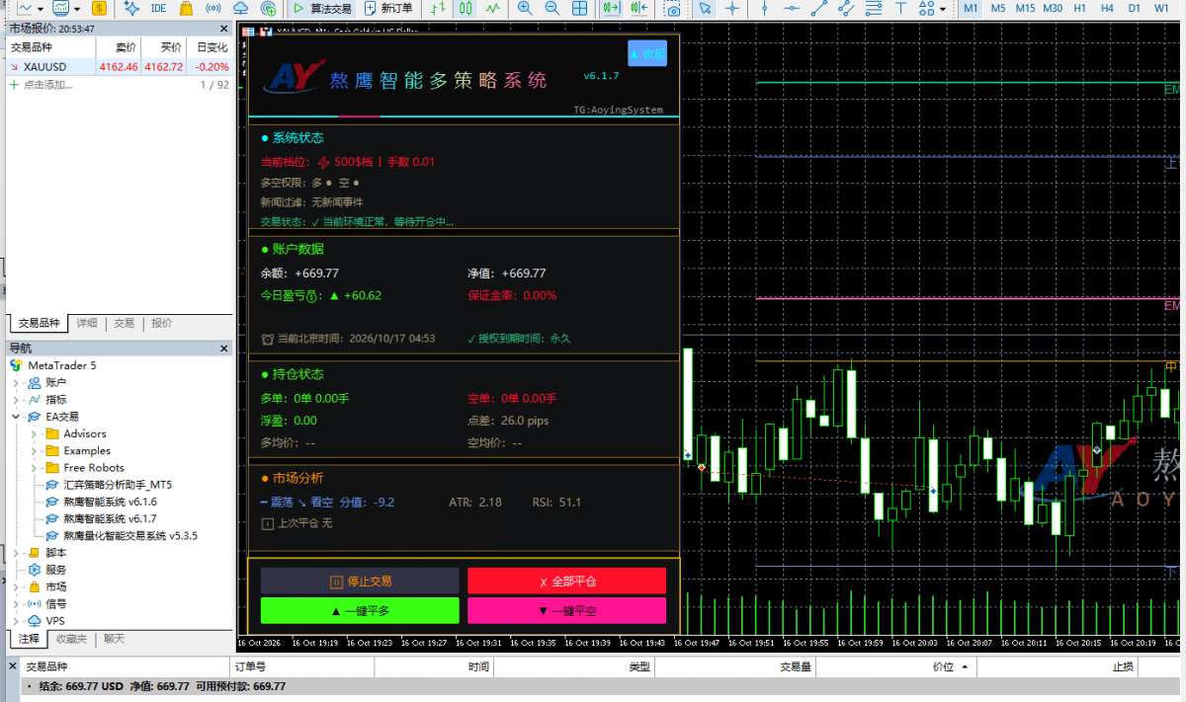
Task: Expand the Advisors folder
Action: click(34, 433)
